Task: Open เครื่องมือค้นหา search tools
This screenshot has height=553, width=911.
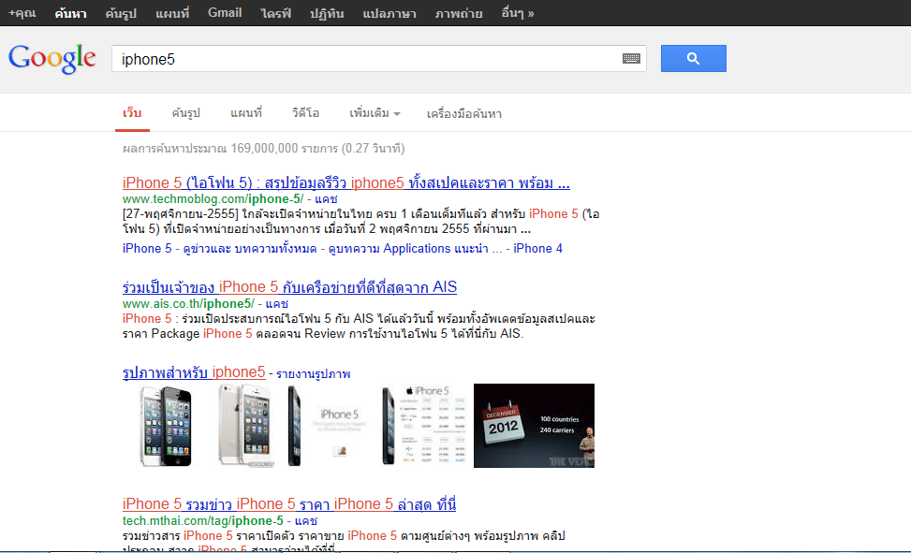Action: tap(464, 113)
